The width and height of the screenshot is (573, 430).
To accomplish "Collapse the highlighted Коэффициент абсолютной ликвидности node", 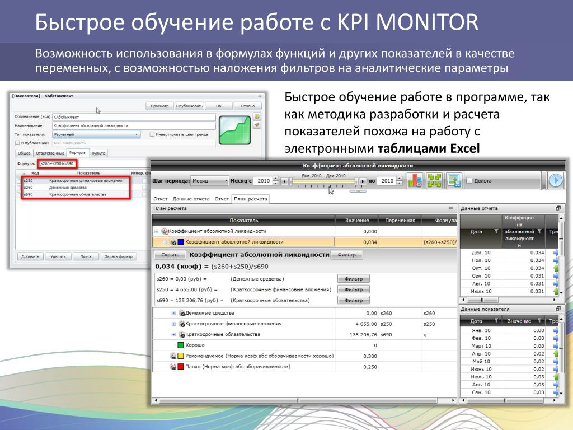I will pyautogui.click(x=165, y=242).
